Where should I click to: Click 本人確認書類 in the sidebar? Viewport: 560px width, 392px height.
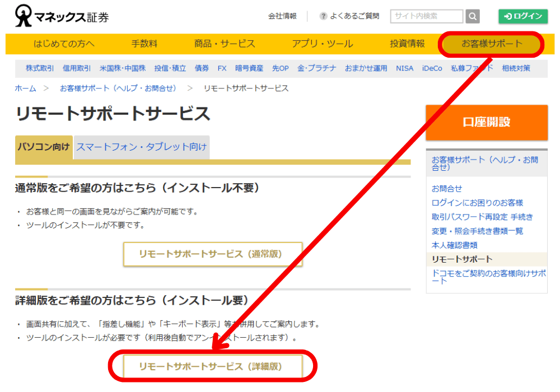tap(454, 245)
